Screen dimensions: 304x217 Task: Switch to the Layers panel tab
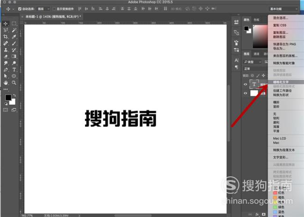tap(246, 54)
